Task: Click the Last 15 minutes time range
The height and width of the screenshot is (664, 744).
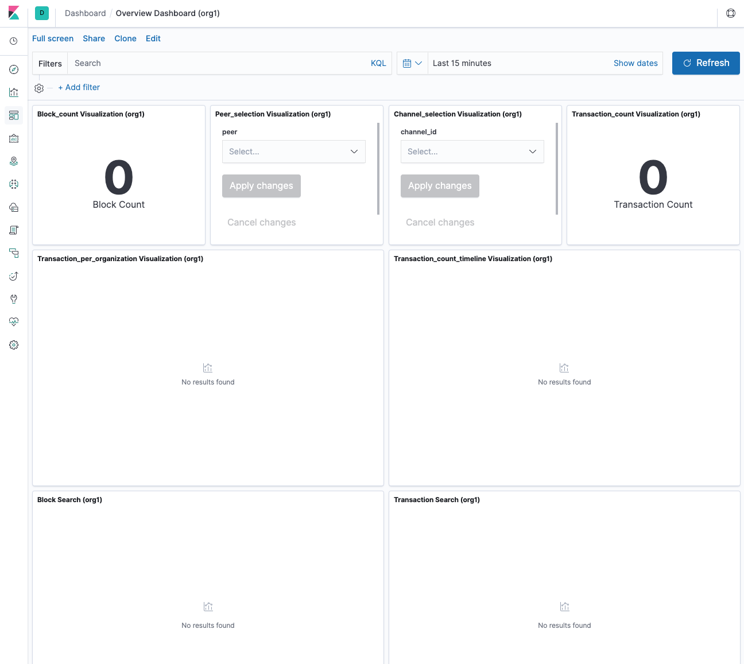Action: [x=462, y=63]
